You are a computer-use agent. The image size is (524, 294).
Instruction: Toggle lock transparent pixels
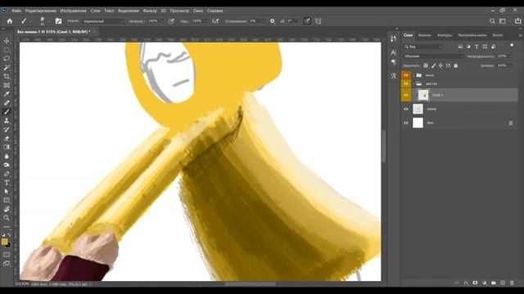[426, 65]
